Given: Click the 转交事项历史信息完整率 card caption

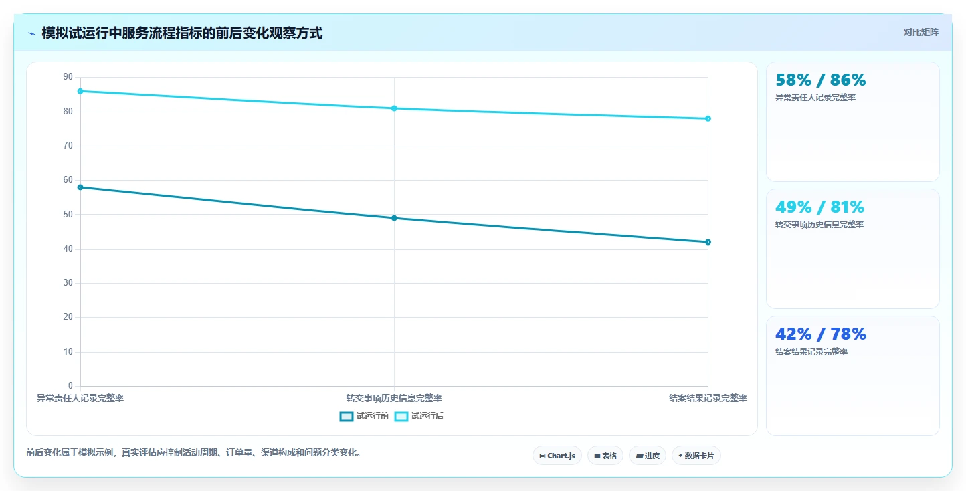Looking at the screenshot, I should [819, 225].
